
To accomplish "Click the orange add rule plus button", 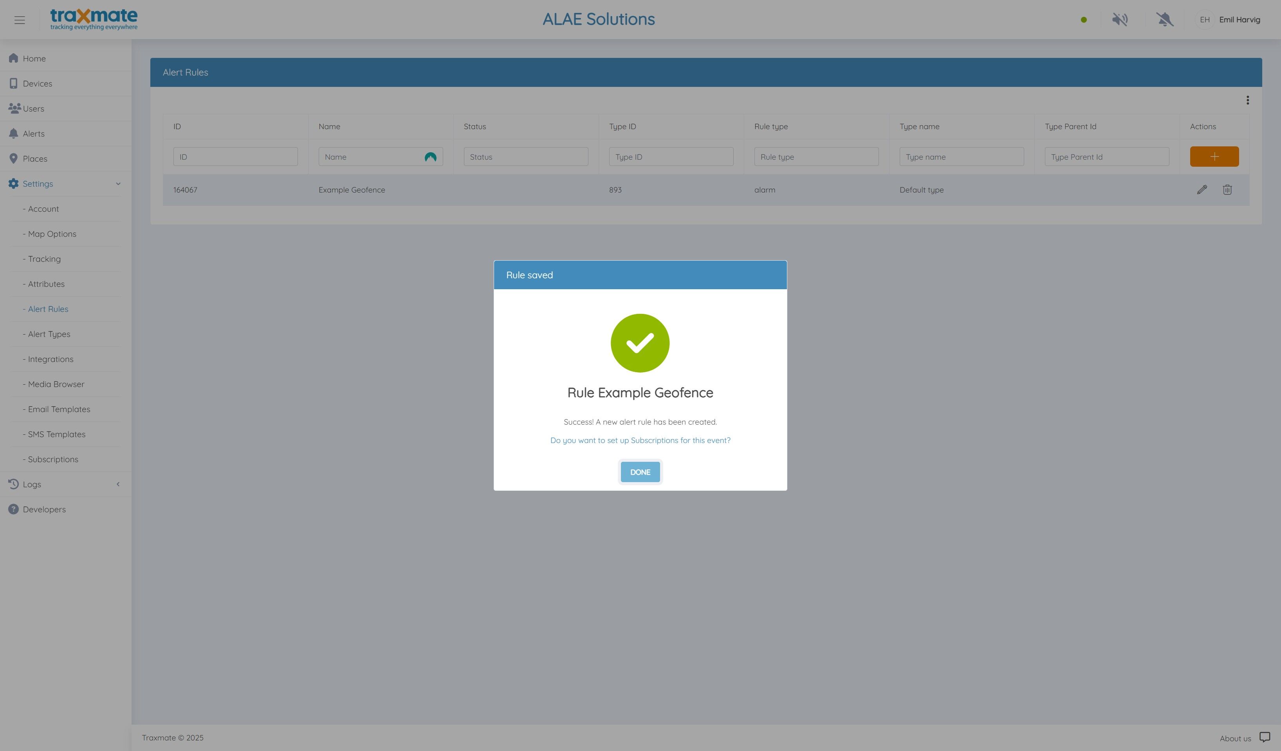I will click(x=1214, y=157).
